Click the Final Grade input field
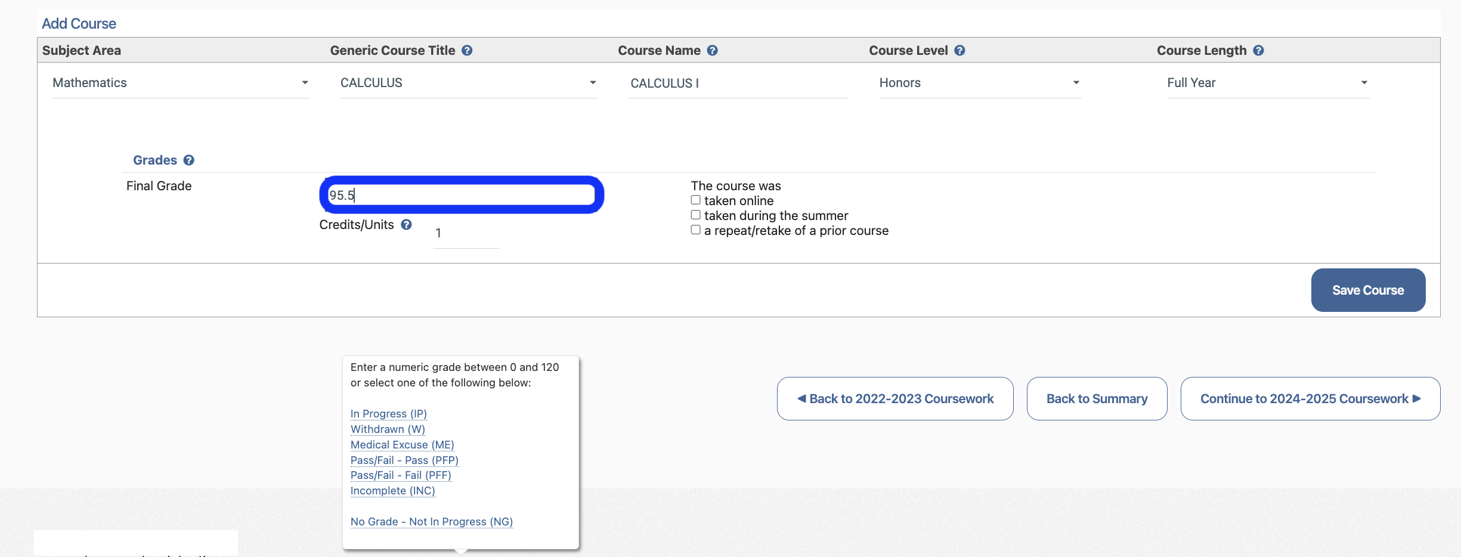The image size is (1461, 557). 461,195
